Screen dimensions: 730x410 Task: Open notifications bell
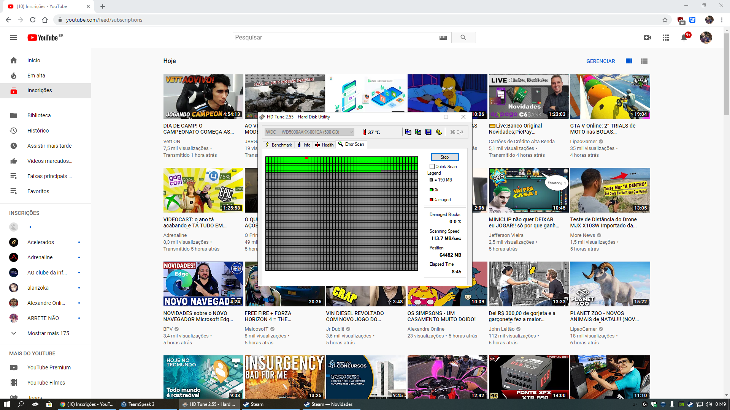(684, 38)
